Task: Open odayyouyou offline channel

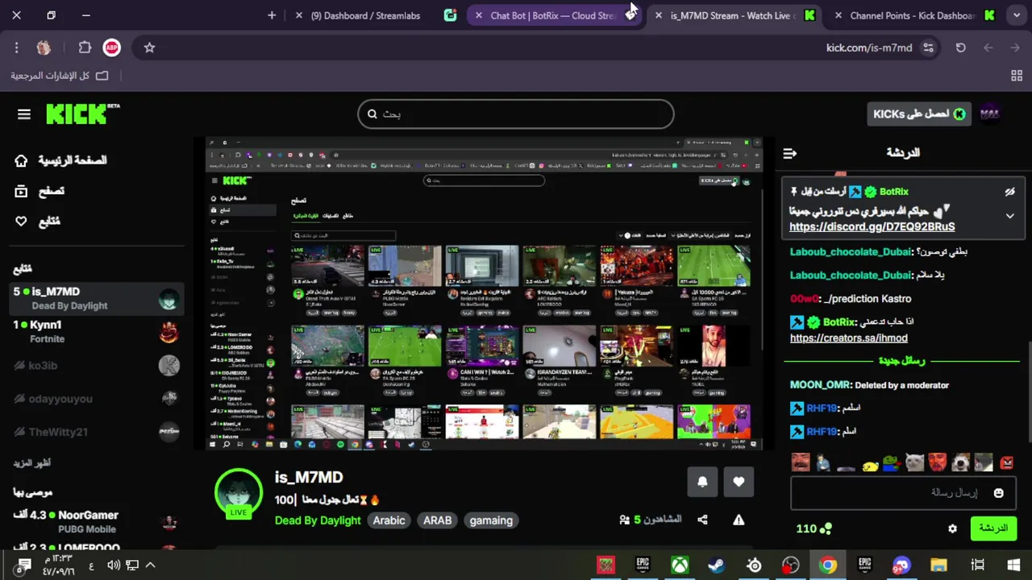Action: click(x=97, y=399)
